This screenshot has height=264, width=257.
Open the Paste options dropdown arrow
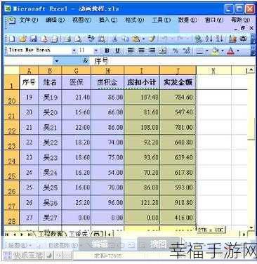[x=143, y=39]
